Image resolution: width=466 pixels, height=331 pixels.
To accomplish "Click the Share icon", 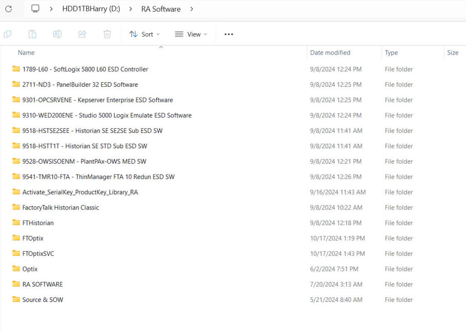I will coord(82,34).
